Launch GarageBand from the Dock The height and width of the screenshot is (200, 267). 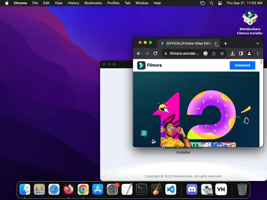156,189
